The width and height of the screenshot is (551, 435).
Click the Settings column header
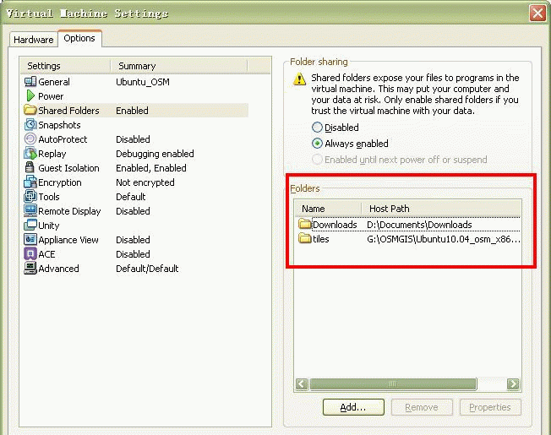pyautogui.click(x=65, y=66)
